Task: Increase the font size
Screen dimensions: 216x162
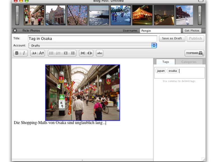Action: click(41, 53)
